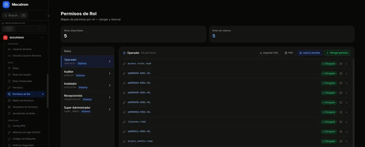Click the plain x icon on a0000011-0001-40… row
This screenshot has width=365, height=147.
tap(346, 132)
